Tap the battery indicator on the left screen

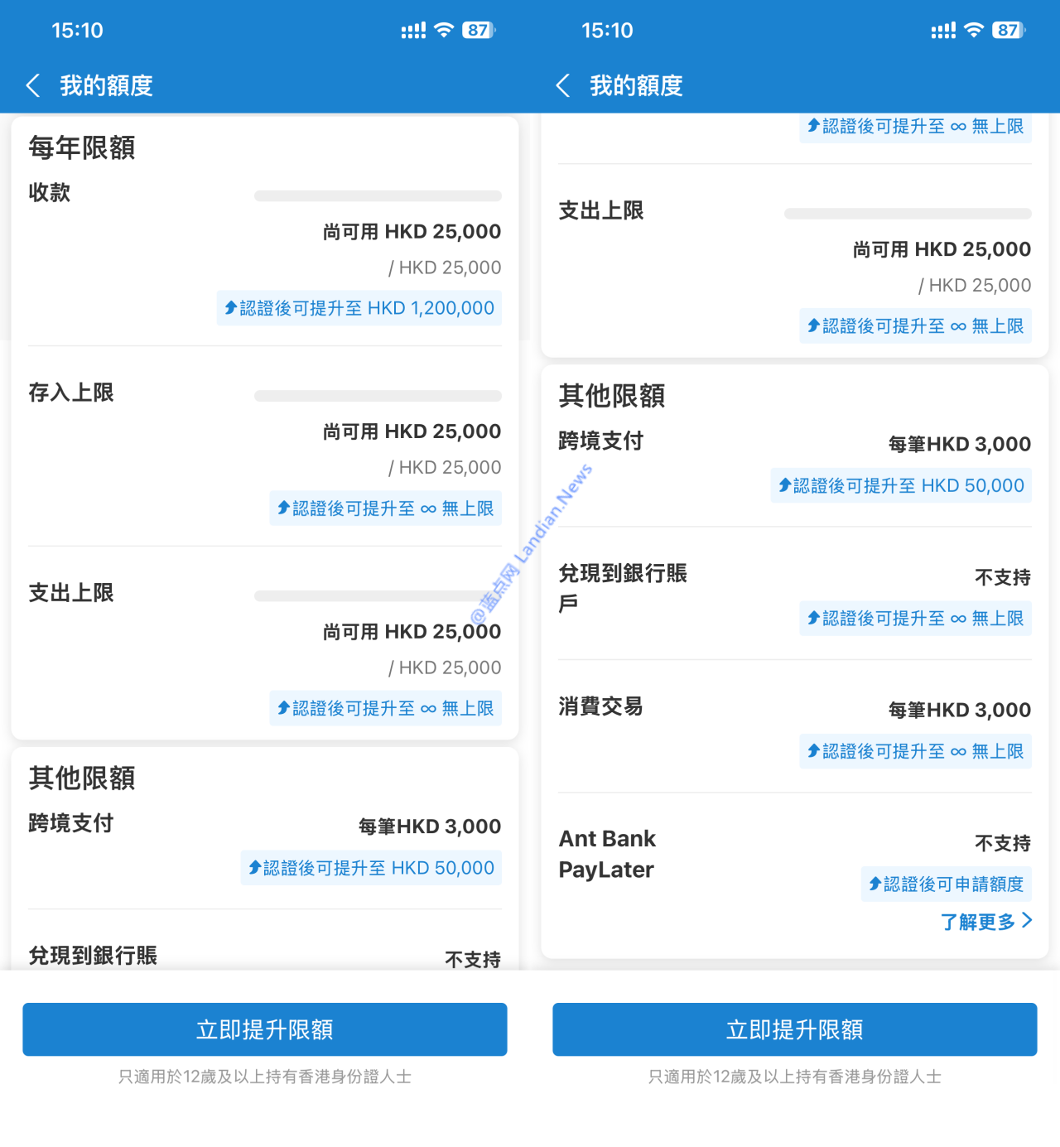[x=479, y=31]
